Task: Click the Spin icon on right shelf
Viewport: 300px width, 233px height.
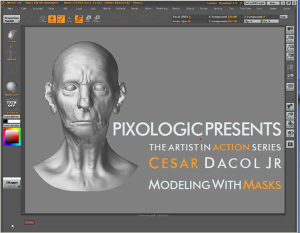Action: [x=290, y=133]
